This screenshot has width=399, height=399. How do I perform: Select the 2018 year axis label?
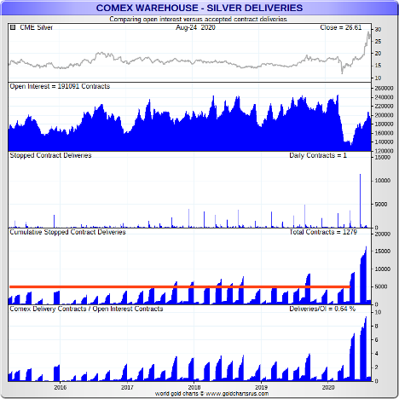(194, 387)
